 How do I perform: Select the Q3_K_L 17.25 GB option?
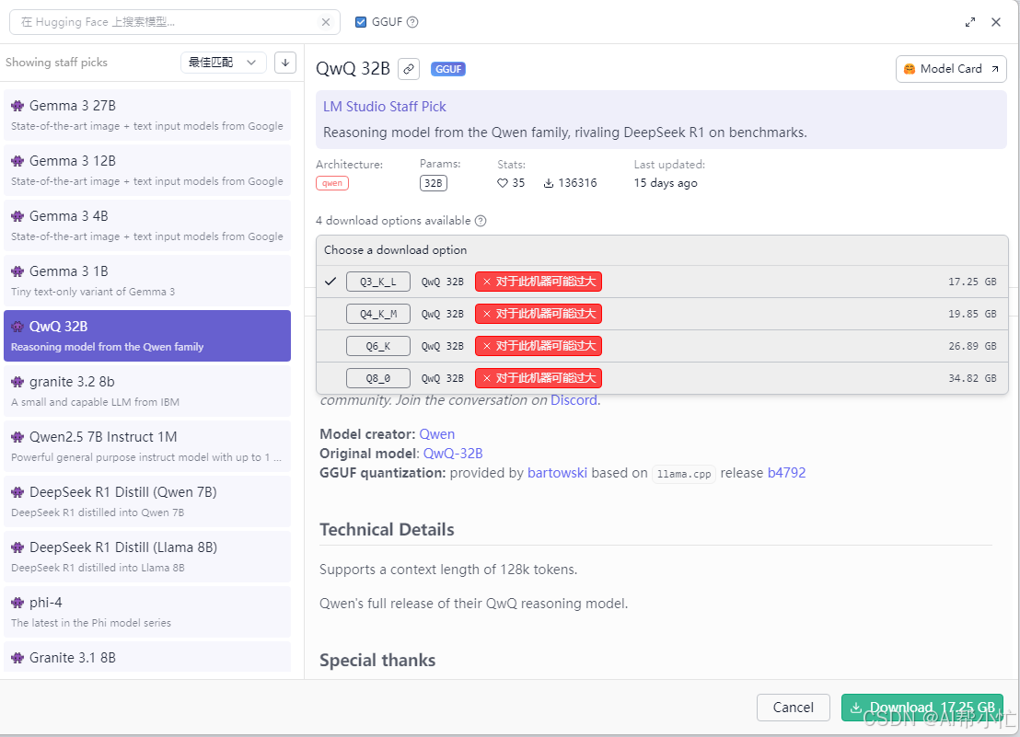coord(662,282)
